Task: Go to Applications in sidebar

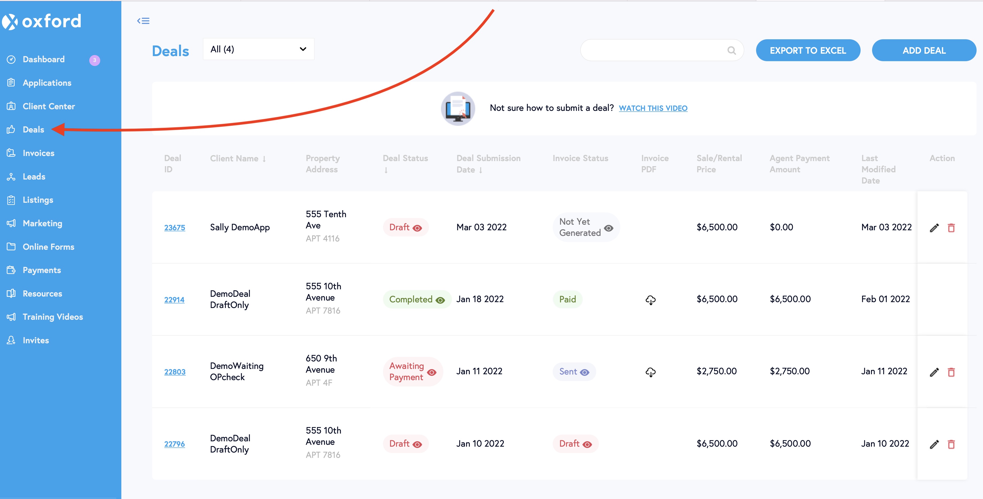Action: click(x=47, y=83)
